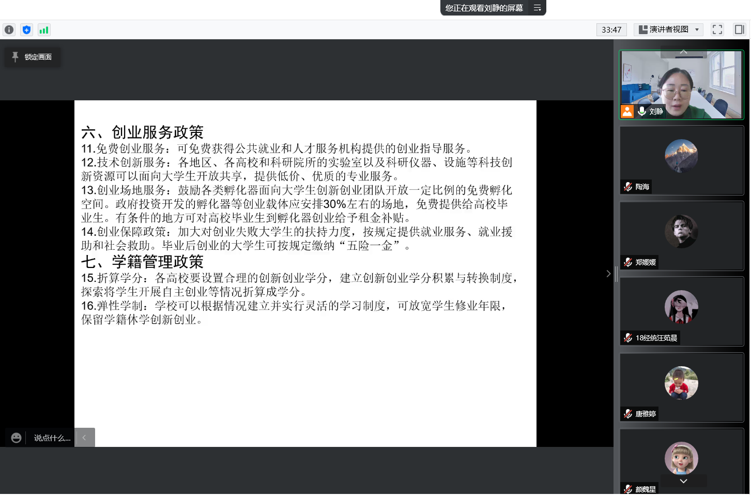751x495 pixels.
Task: Pin the shared screen with 锁定画面
Action: (33, 57)
